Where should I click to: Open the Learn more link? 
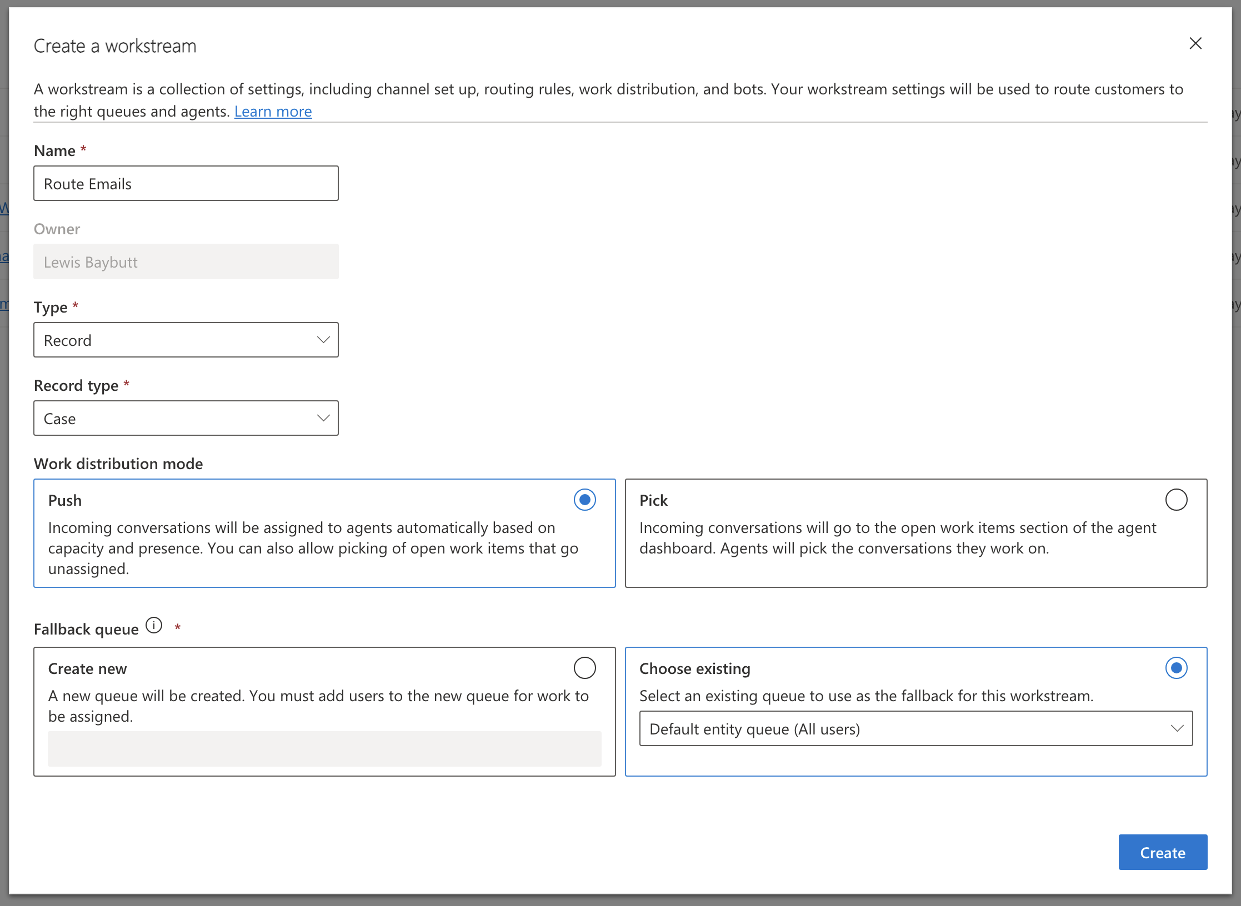tap(273, 112)
